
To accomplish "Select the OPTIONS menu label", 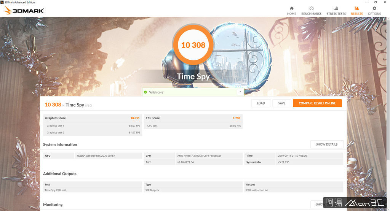I will coord(374,14).
